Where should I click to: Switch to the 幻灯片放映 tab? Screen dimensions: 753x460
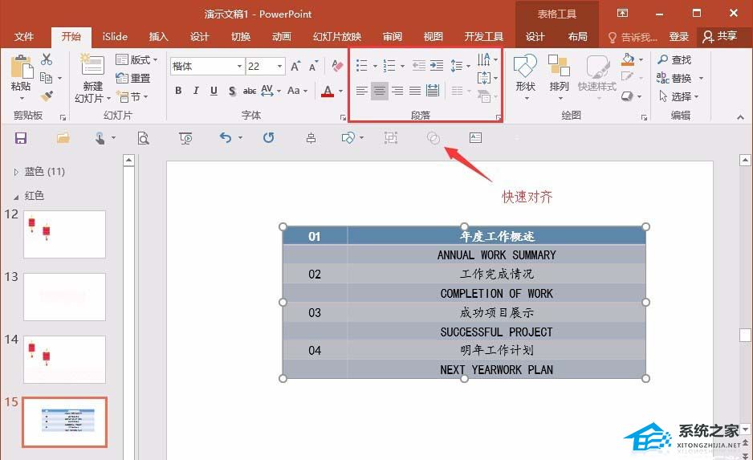point(337,36)
